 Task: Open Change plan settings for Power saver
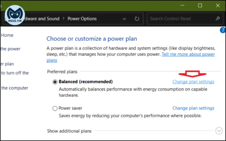click(x=193, y=108)
